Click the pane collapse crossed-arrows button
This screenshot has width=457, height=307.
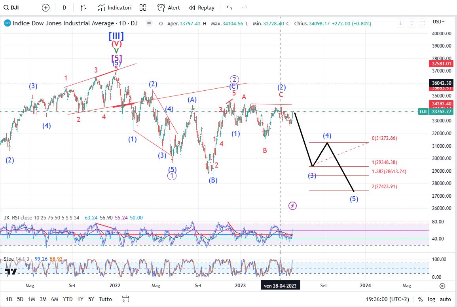pyautogui.click(x=411, y=23)
